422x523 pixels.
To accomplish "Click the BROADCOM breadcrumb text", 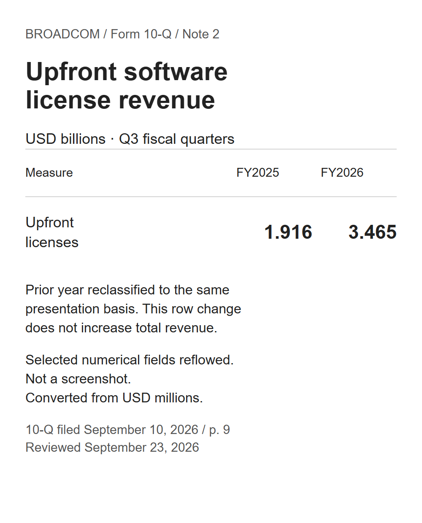I will click(x=62, y=34).
